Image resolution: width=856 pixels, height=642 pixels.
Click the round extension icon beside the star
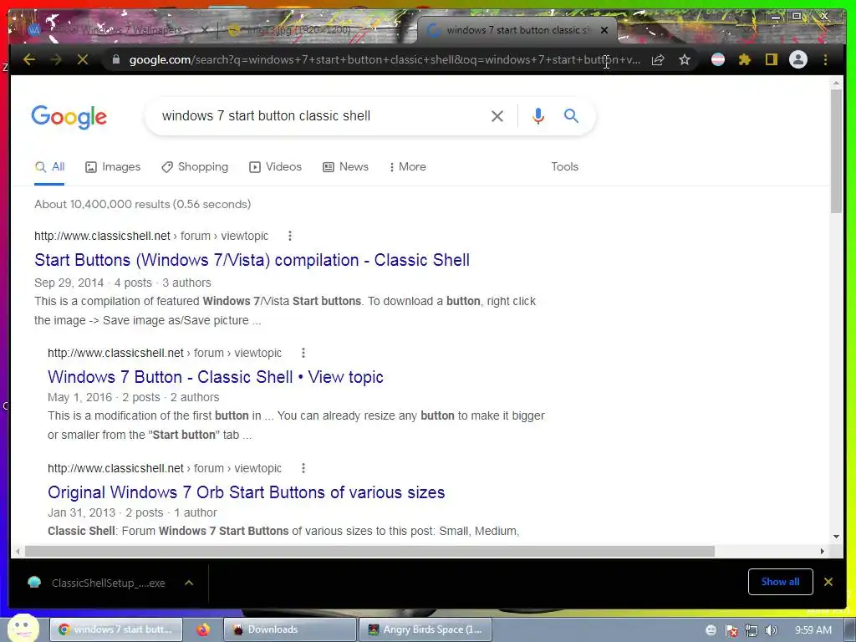(718, 59)
